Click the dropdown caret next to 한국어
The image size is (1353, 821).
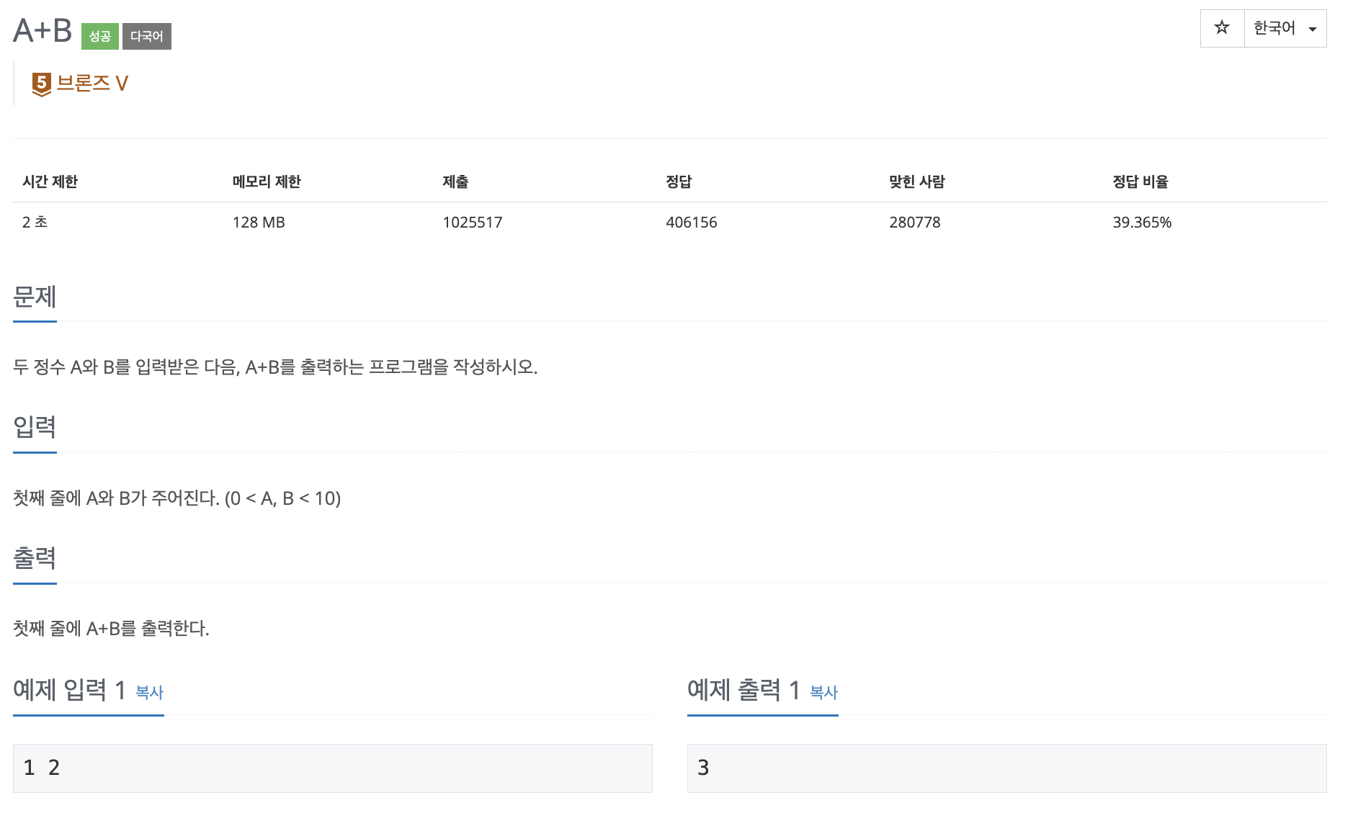point(1313,30)
